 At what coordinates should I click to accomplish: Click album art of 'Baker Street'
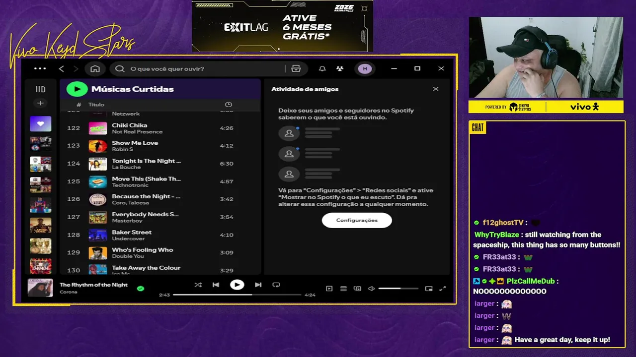[x=98, y=235]
